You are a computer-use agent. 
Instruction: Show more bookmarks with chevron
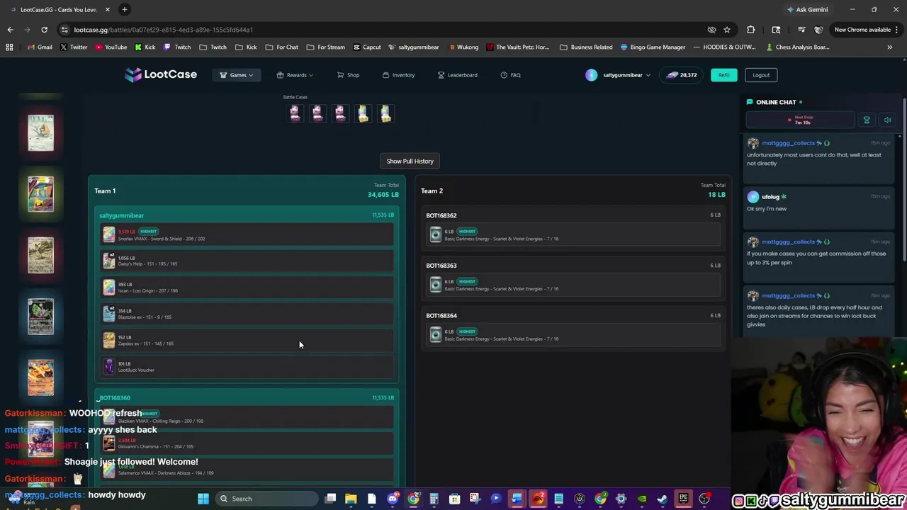[889, 47]
